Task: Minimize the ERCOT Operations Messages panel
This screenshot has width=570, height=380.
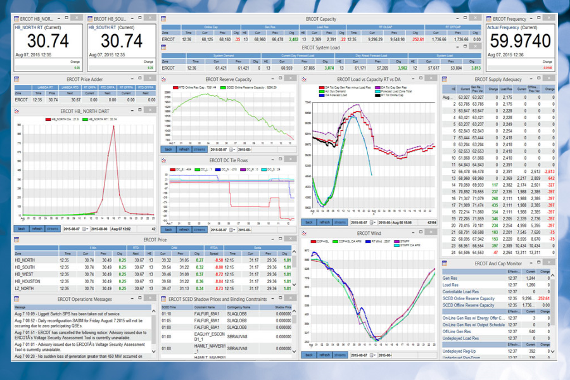Action: (132, 298)
